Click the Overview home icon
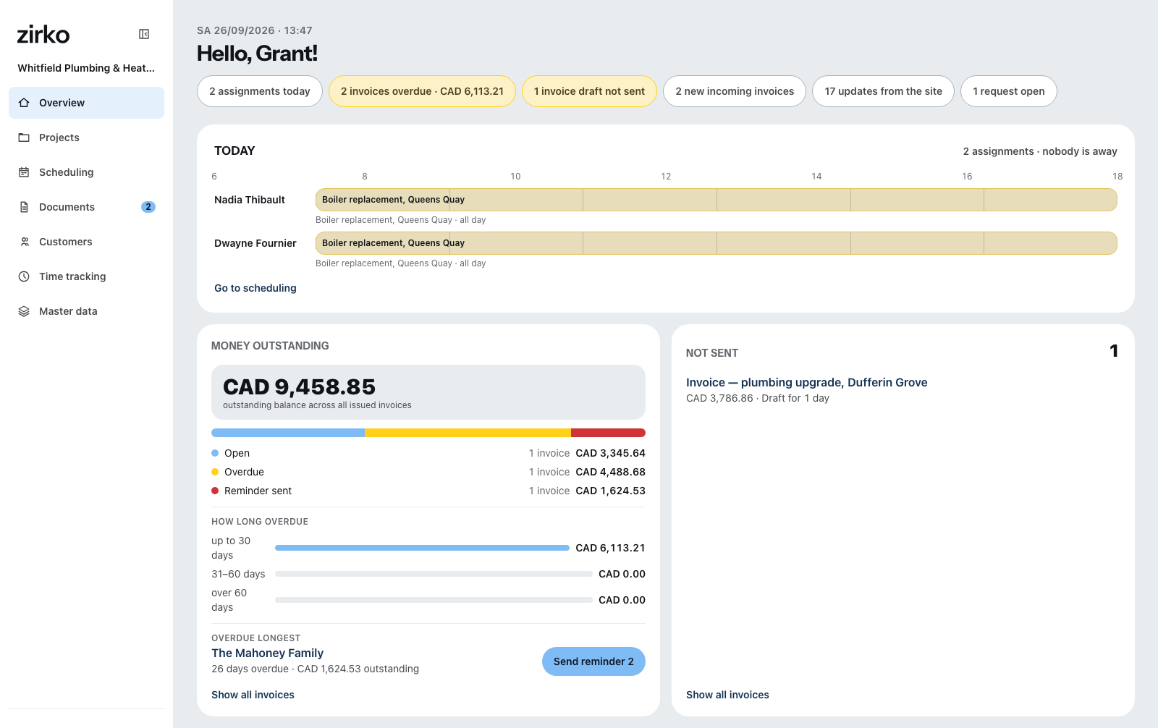This screenshot has width=1158, height=728. pos(24,103)
